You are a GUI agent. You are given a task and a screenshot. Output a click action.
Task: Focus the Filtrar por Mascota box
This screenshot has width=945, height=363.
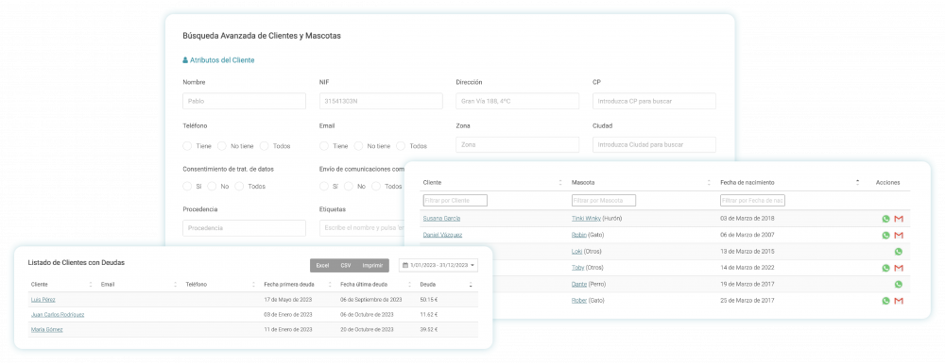tap(603, 200)
